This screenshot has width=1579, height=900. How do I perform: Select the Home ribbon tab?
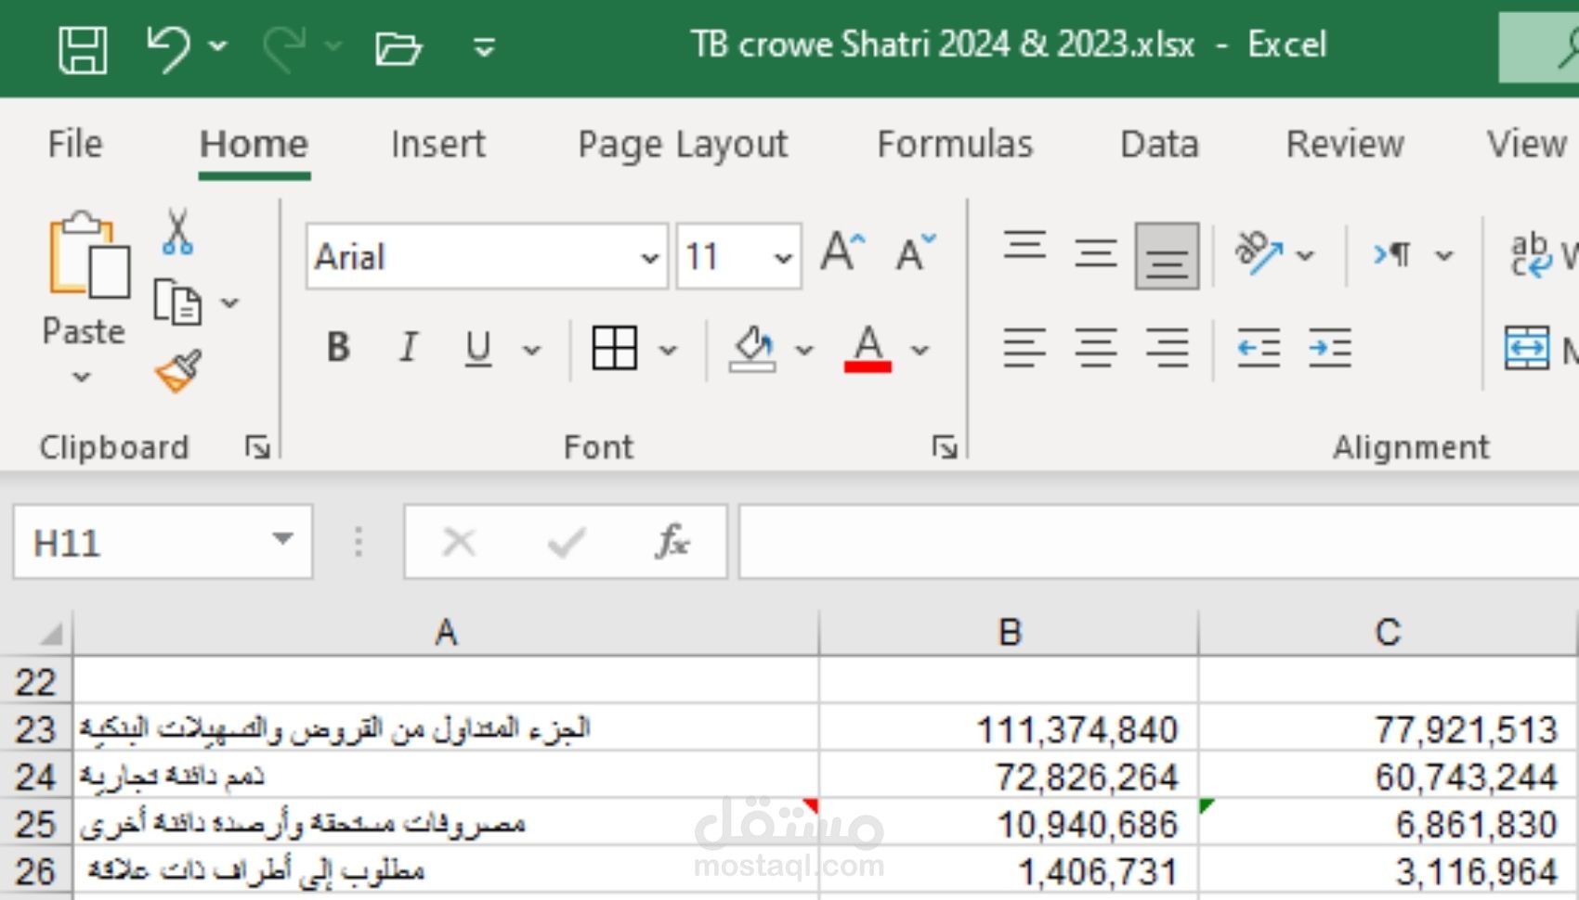[254, 144]
